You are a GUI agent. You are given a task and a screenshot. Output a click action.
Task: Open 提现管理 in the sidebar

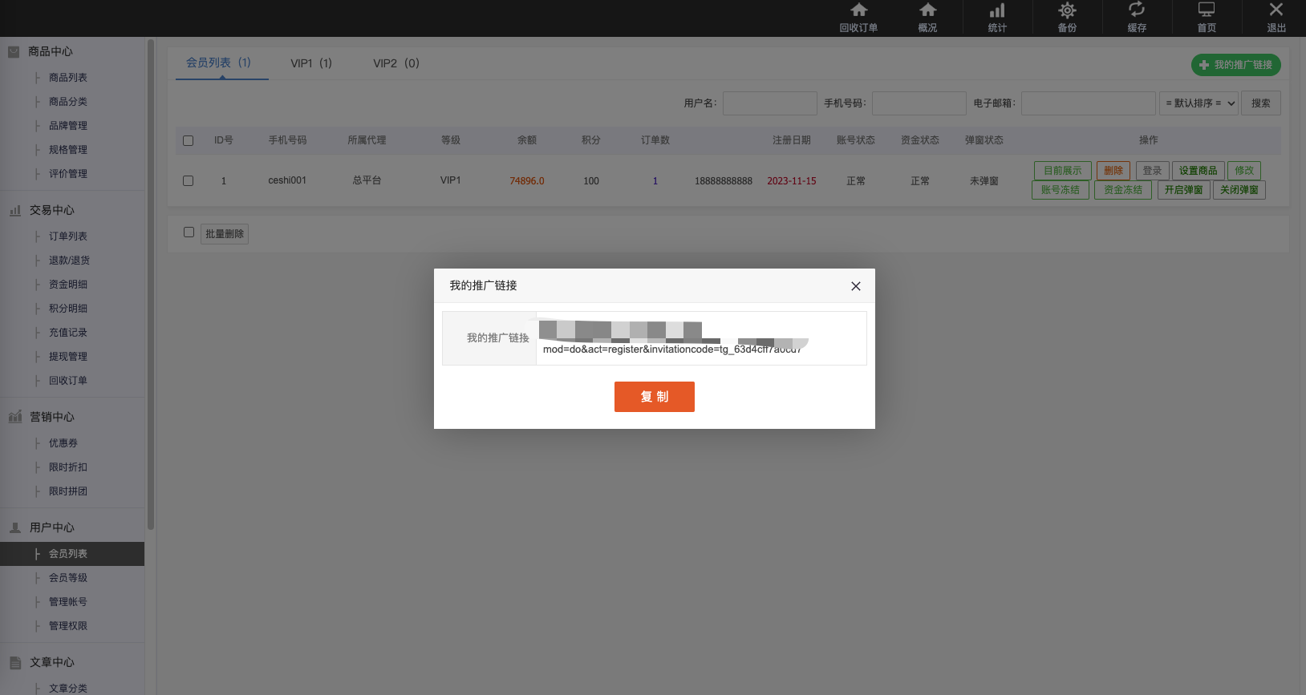[68, 357]
